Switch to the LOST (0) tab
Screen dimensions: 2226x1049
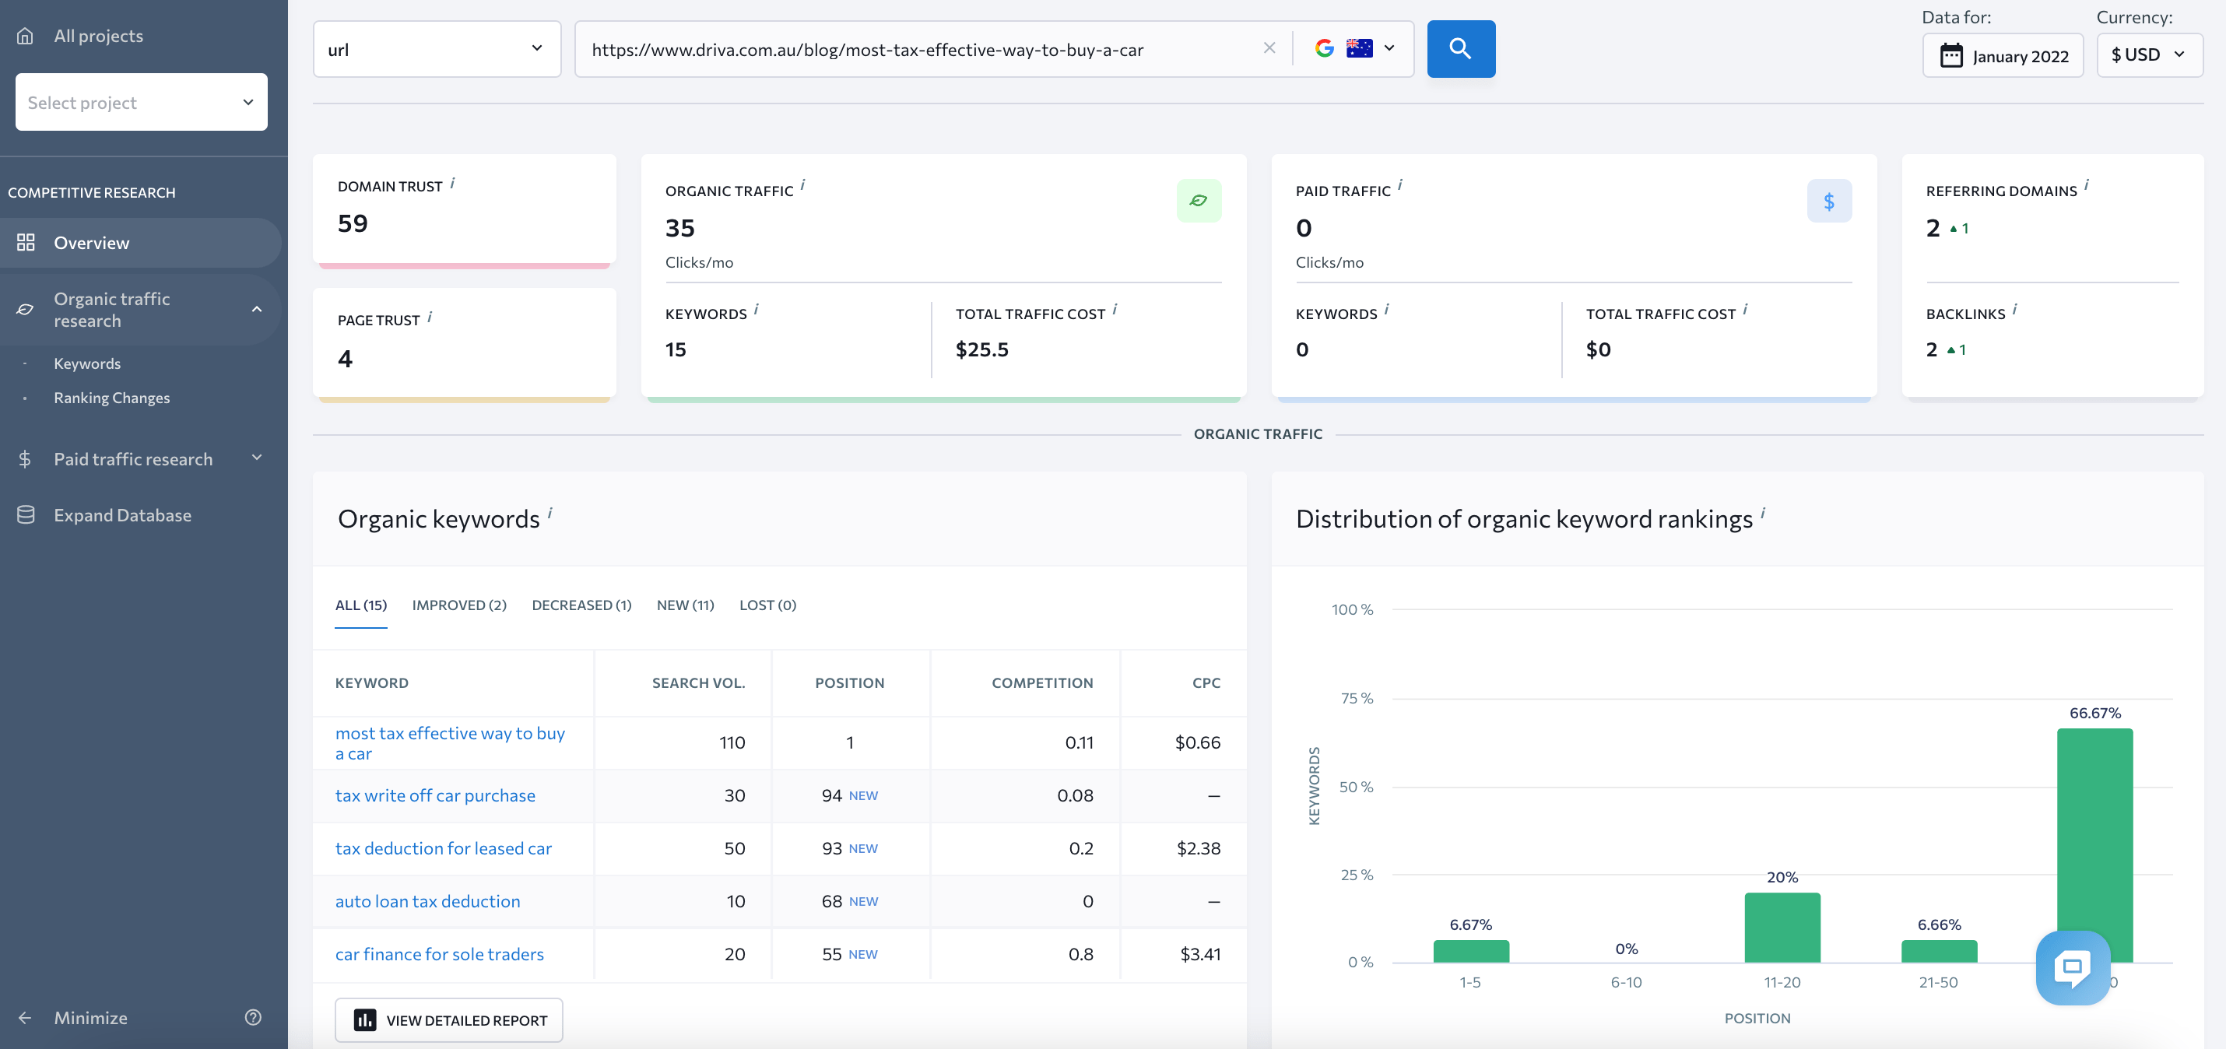point(767,605)
